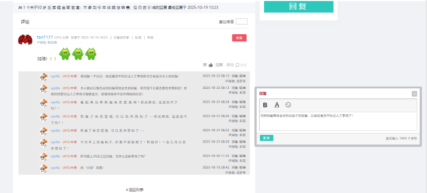The width and height of the screenshot is (427, 193).
Task: Like tan7177's comment with thumbs-up icon
Action: (210, 65)
